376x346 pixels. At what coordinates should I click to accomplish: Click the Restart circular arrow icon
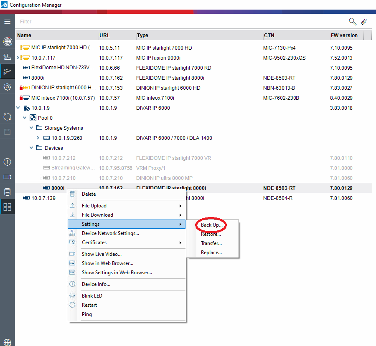click(x=72, y=305)
